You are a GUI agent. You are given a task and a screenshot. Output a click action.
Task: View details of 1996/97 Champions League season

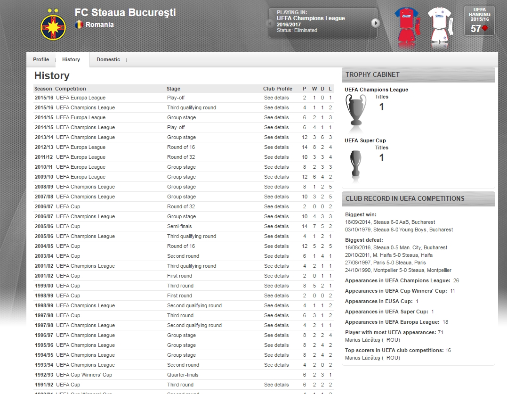point(276,335)
